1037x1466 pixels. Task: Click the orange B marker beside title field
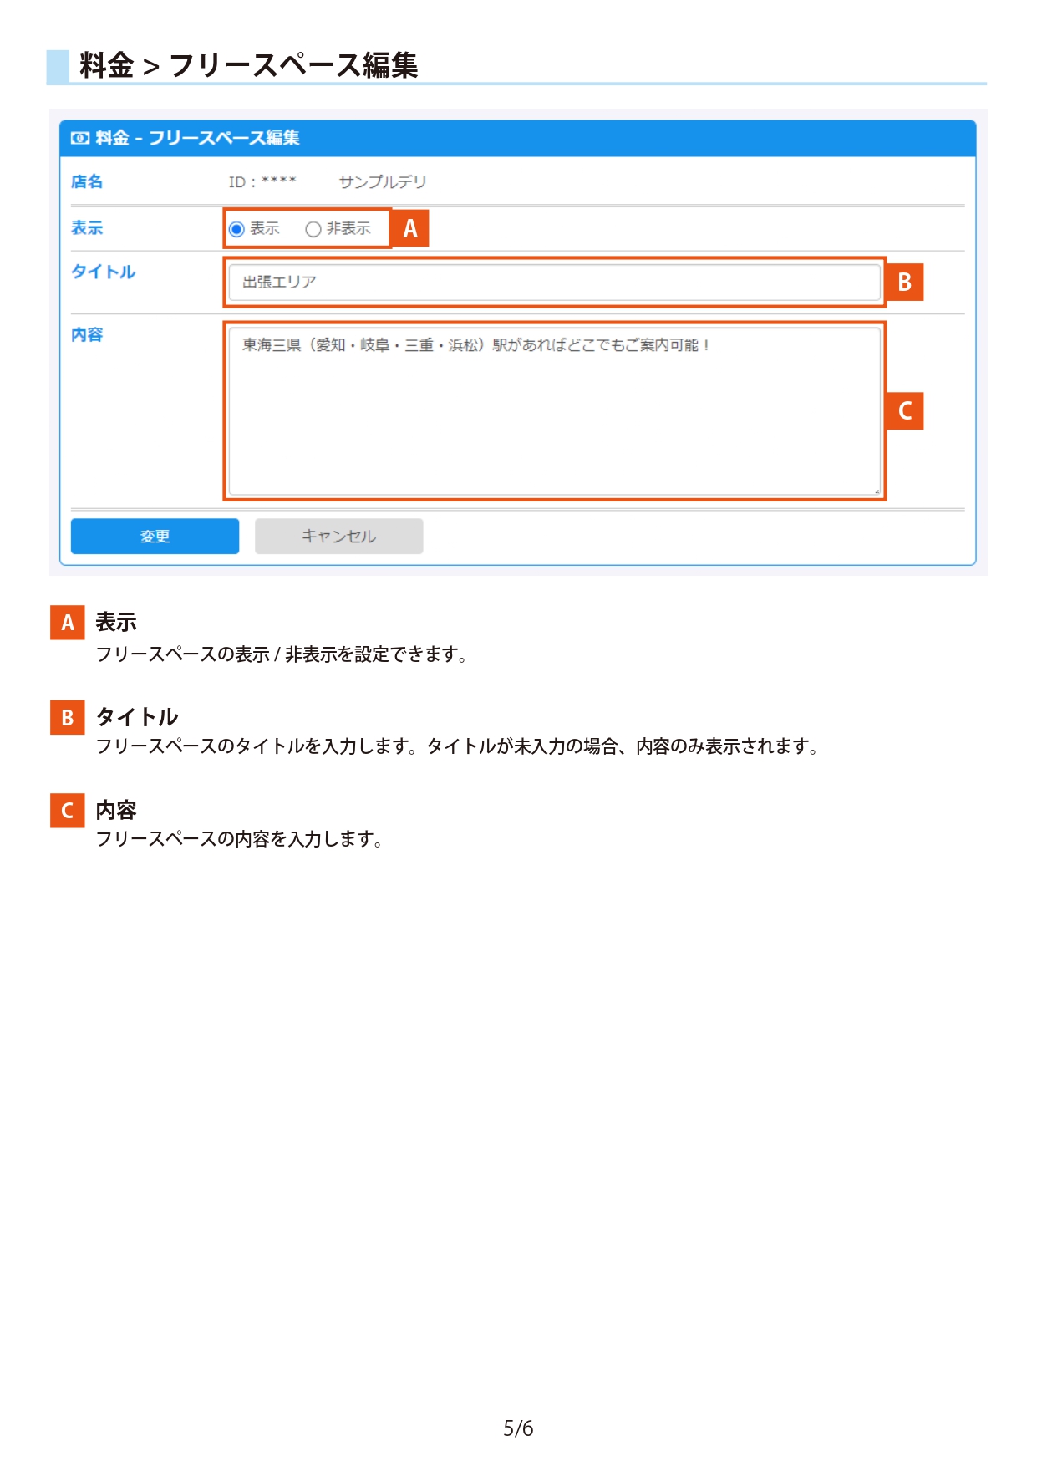coord(904,283)
